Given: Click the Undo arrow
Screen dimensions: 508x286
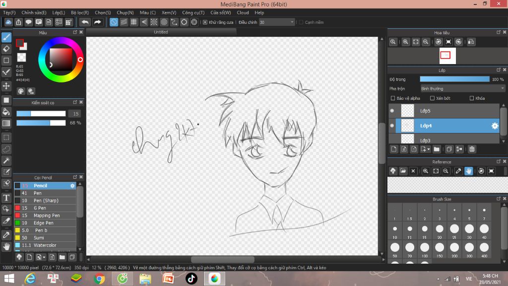Looking at the screenshot, I should tap(85, 22).
